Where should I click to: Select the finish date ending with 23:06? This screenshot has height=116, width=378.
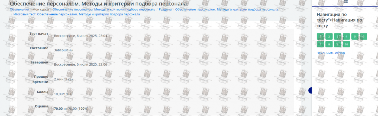click(x=81, y=65)
